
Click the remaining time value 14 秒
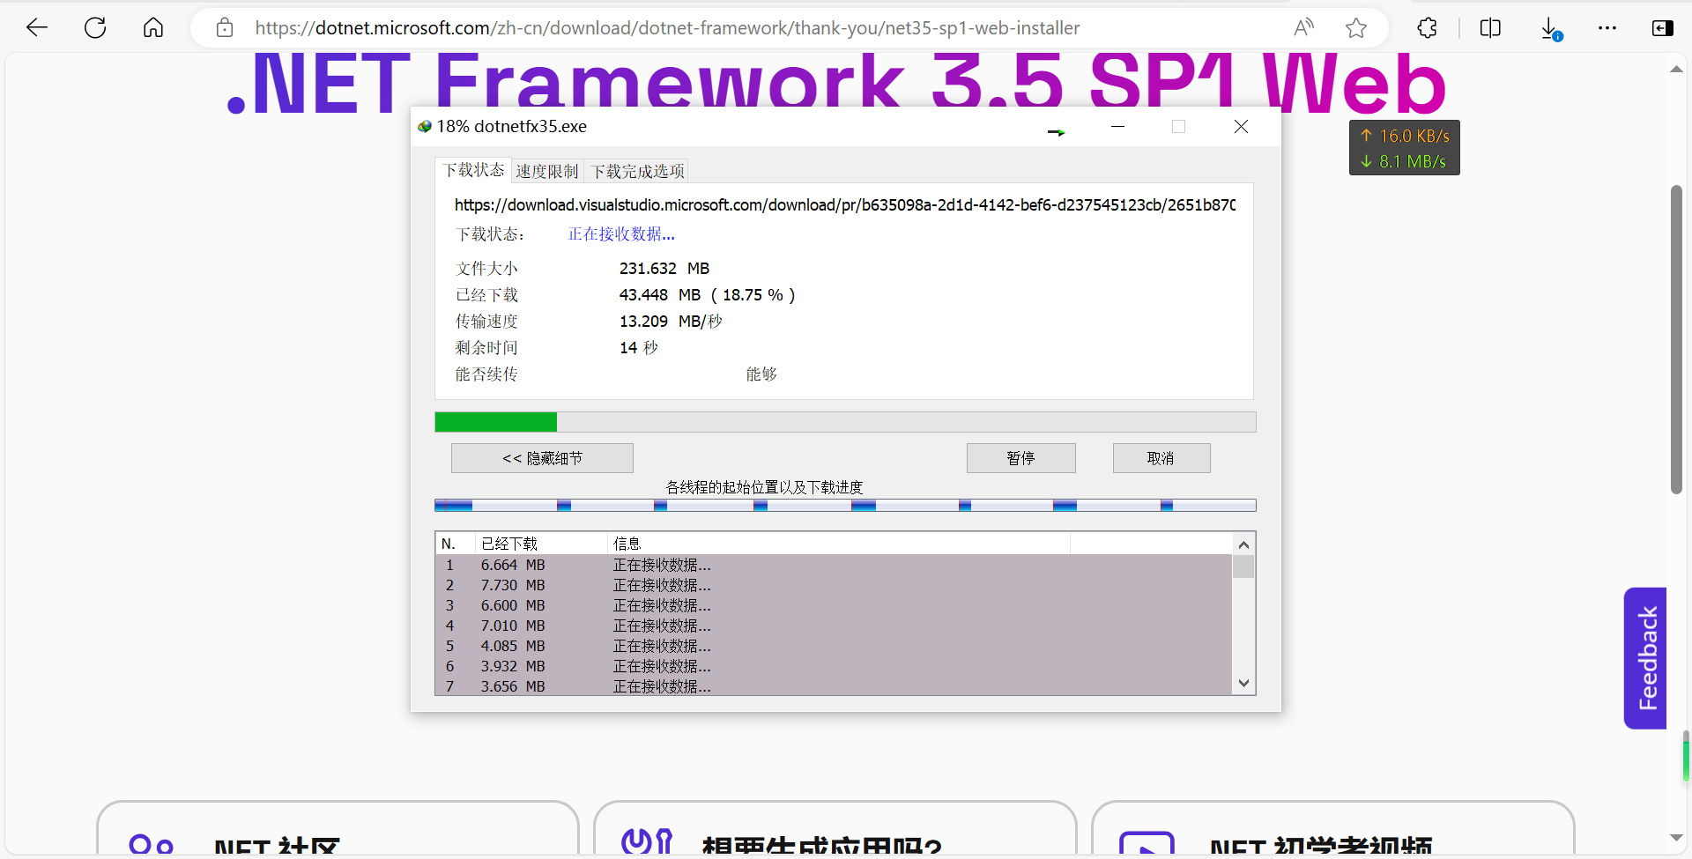click(x=639, y=348)
